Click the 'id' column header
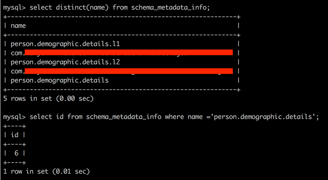328x180 pixels. [15, 135]
